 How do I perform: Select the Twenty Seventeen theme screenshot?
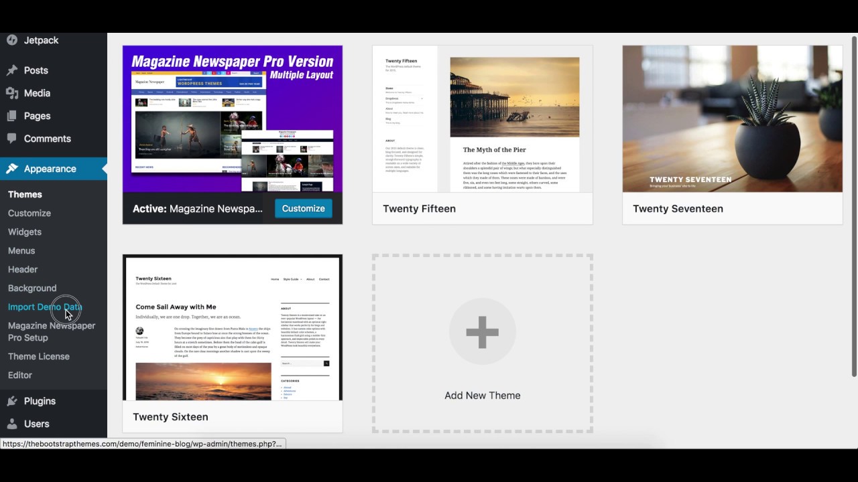(733, 119)
